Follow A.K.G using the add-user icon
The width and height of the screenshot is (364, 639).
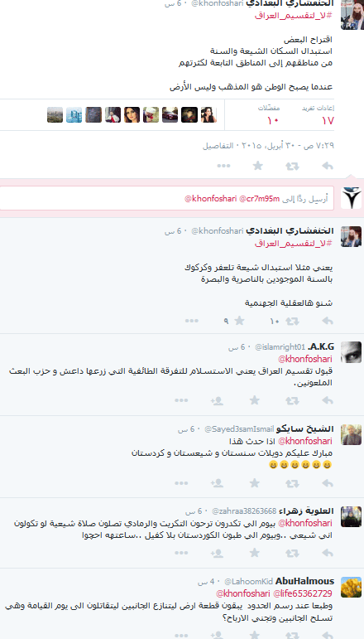[217, 401]
